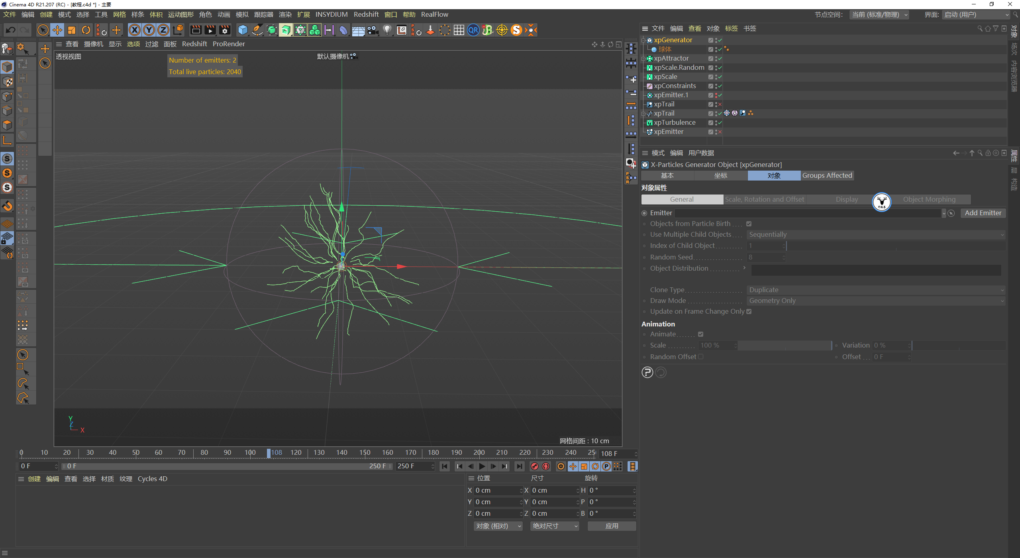Open the 运动图形 menu
The image size is (1020, 558).
point(181,14)
